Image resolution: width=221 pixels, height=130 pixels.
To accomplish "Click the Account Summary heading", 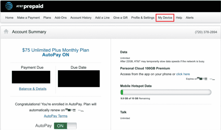I will click(x=29, y=32).
